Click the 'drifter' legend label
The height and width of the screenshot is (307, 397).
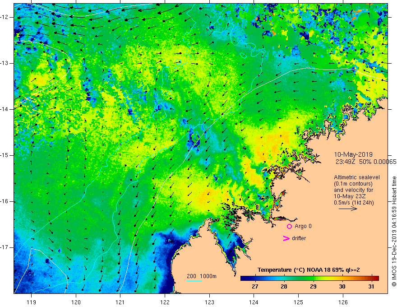tap(299, 238)
